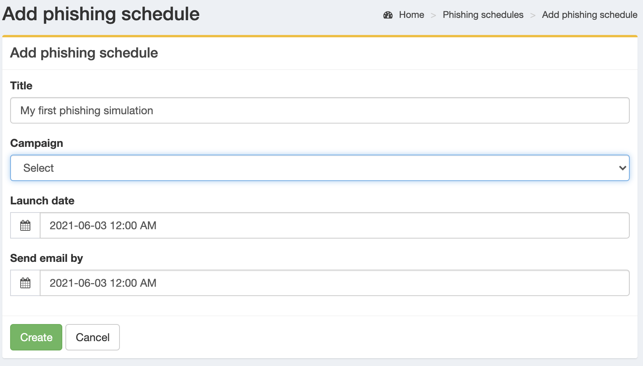Open the Home link in the breadcrumb
This screenshot has height=366, width=643.
point(411,15)
